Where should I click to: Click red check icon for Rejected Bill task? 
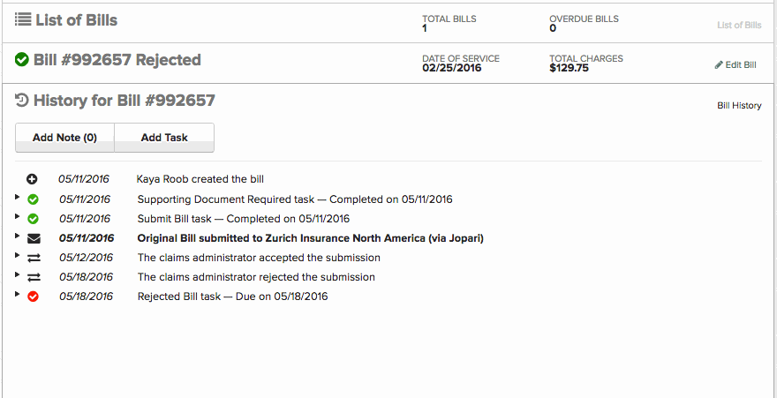coord(34,297)
